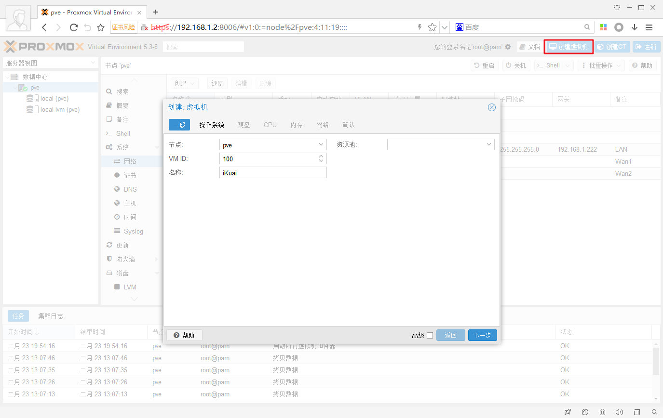663x418 pixels.
Task: Open 证书 certificates in side menu
Action: coord(131,175)
